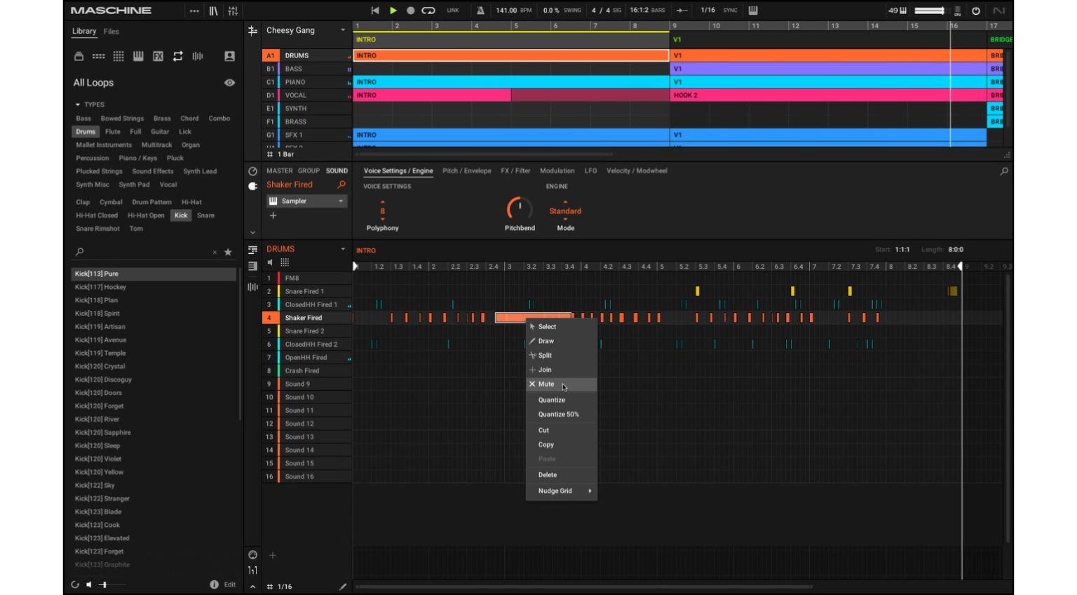Click the Loops filter icon in the browser
The height and width of the screenshot is (595, 1077).
tap(177, 56)
